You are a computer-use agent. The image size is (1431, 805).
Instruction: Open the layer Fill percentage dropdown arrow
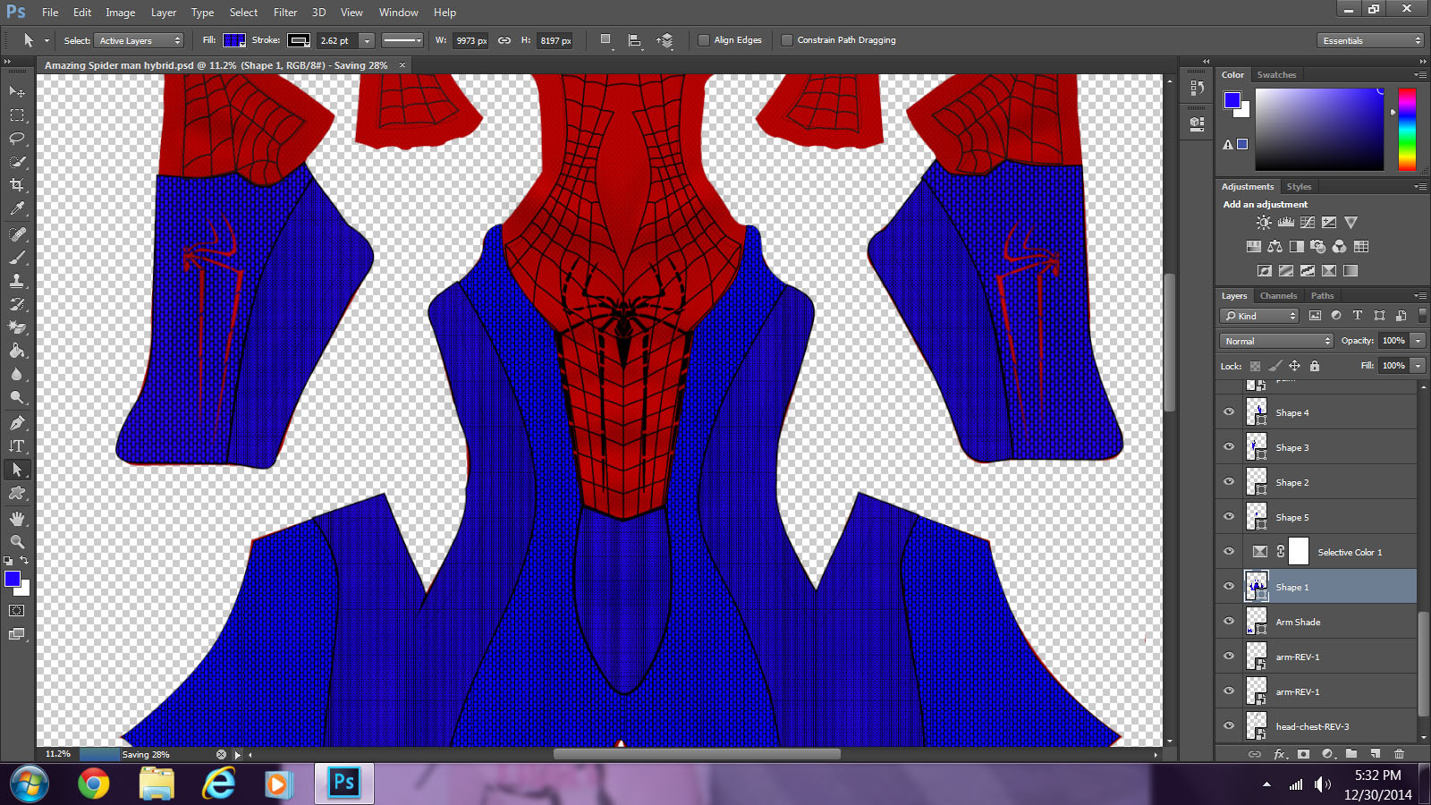click(1418, 366)
